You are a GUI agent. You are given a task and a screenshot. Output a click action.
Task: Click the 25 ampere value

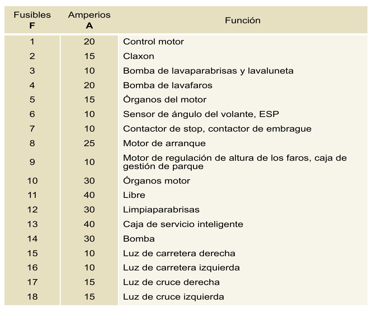[89, 143]
